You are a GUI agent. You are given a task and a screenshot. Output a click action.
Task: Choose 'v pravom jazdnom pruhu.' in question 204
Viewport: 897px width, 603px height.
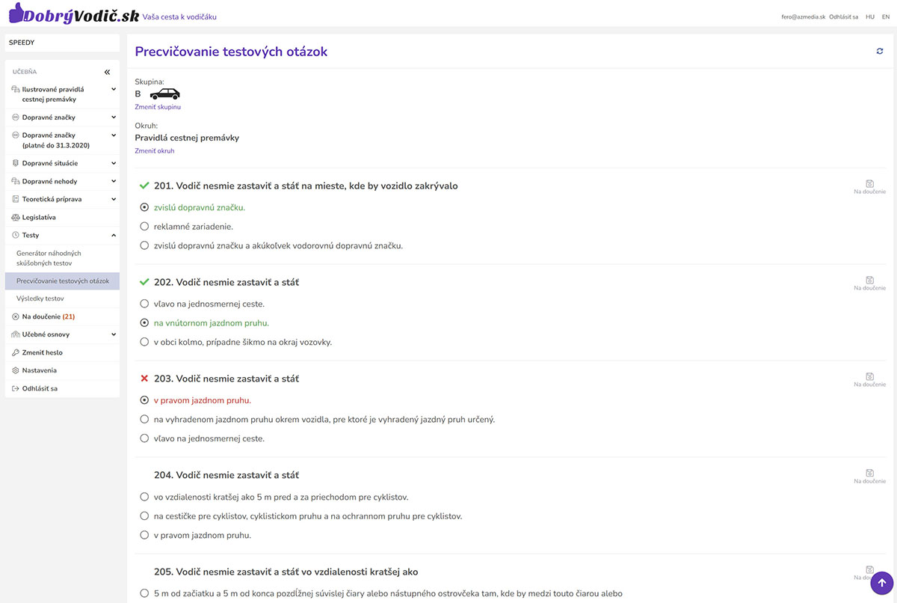pos(145,536)
